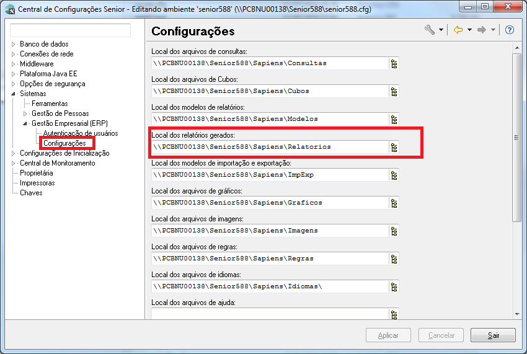Click the Cancelar button
527x354 pixels.
point(441,335)
